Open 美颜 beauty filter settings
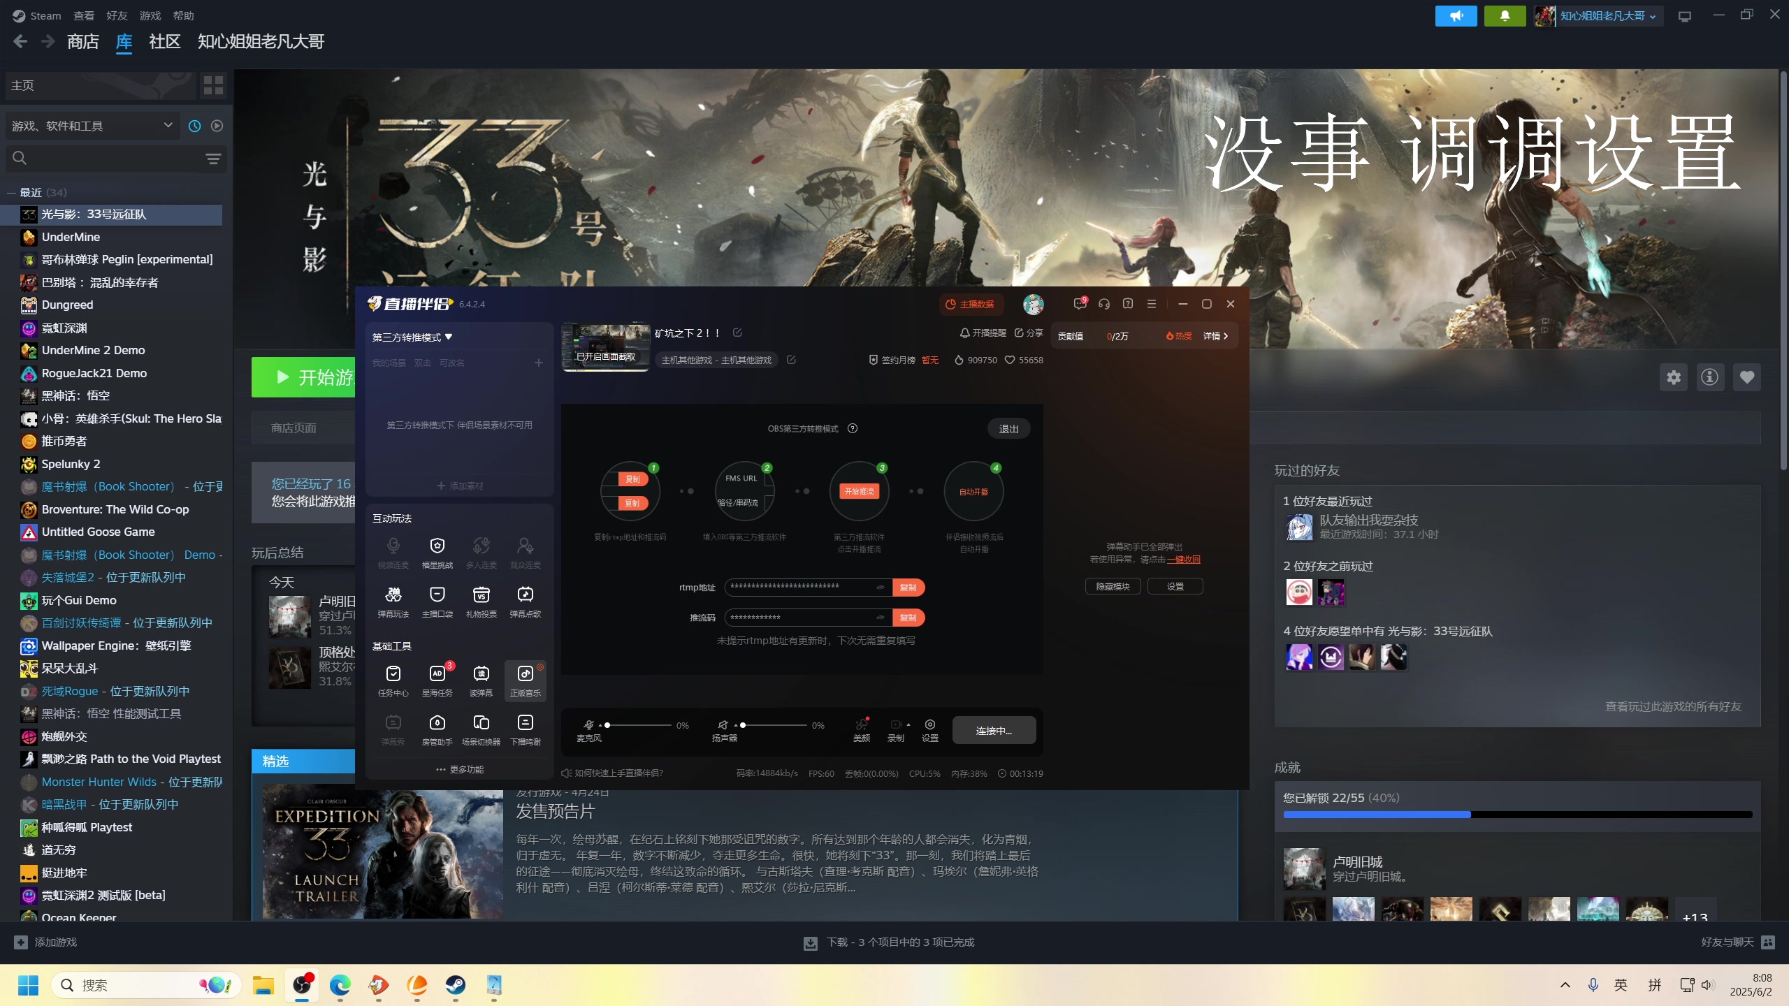 pos(862,730)
